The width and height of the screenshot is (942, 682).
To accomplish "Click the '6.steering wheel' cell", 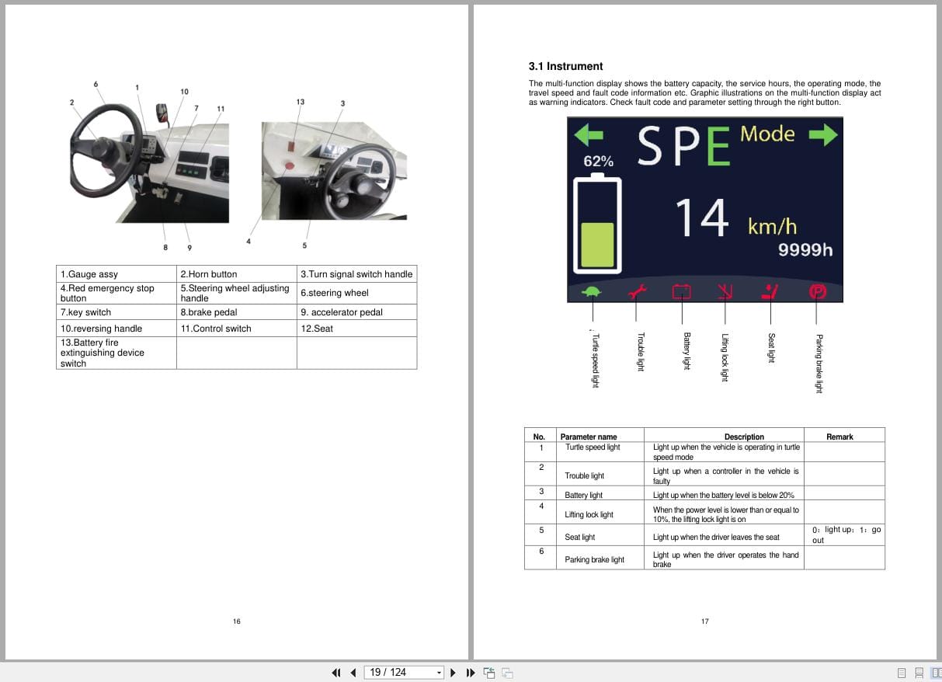I will [357, 293].
